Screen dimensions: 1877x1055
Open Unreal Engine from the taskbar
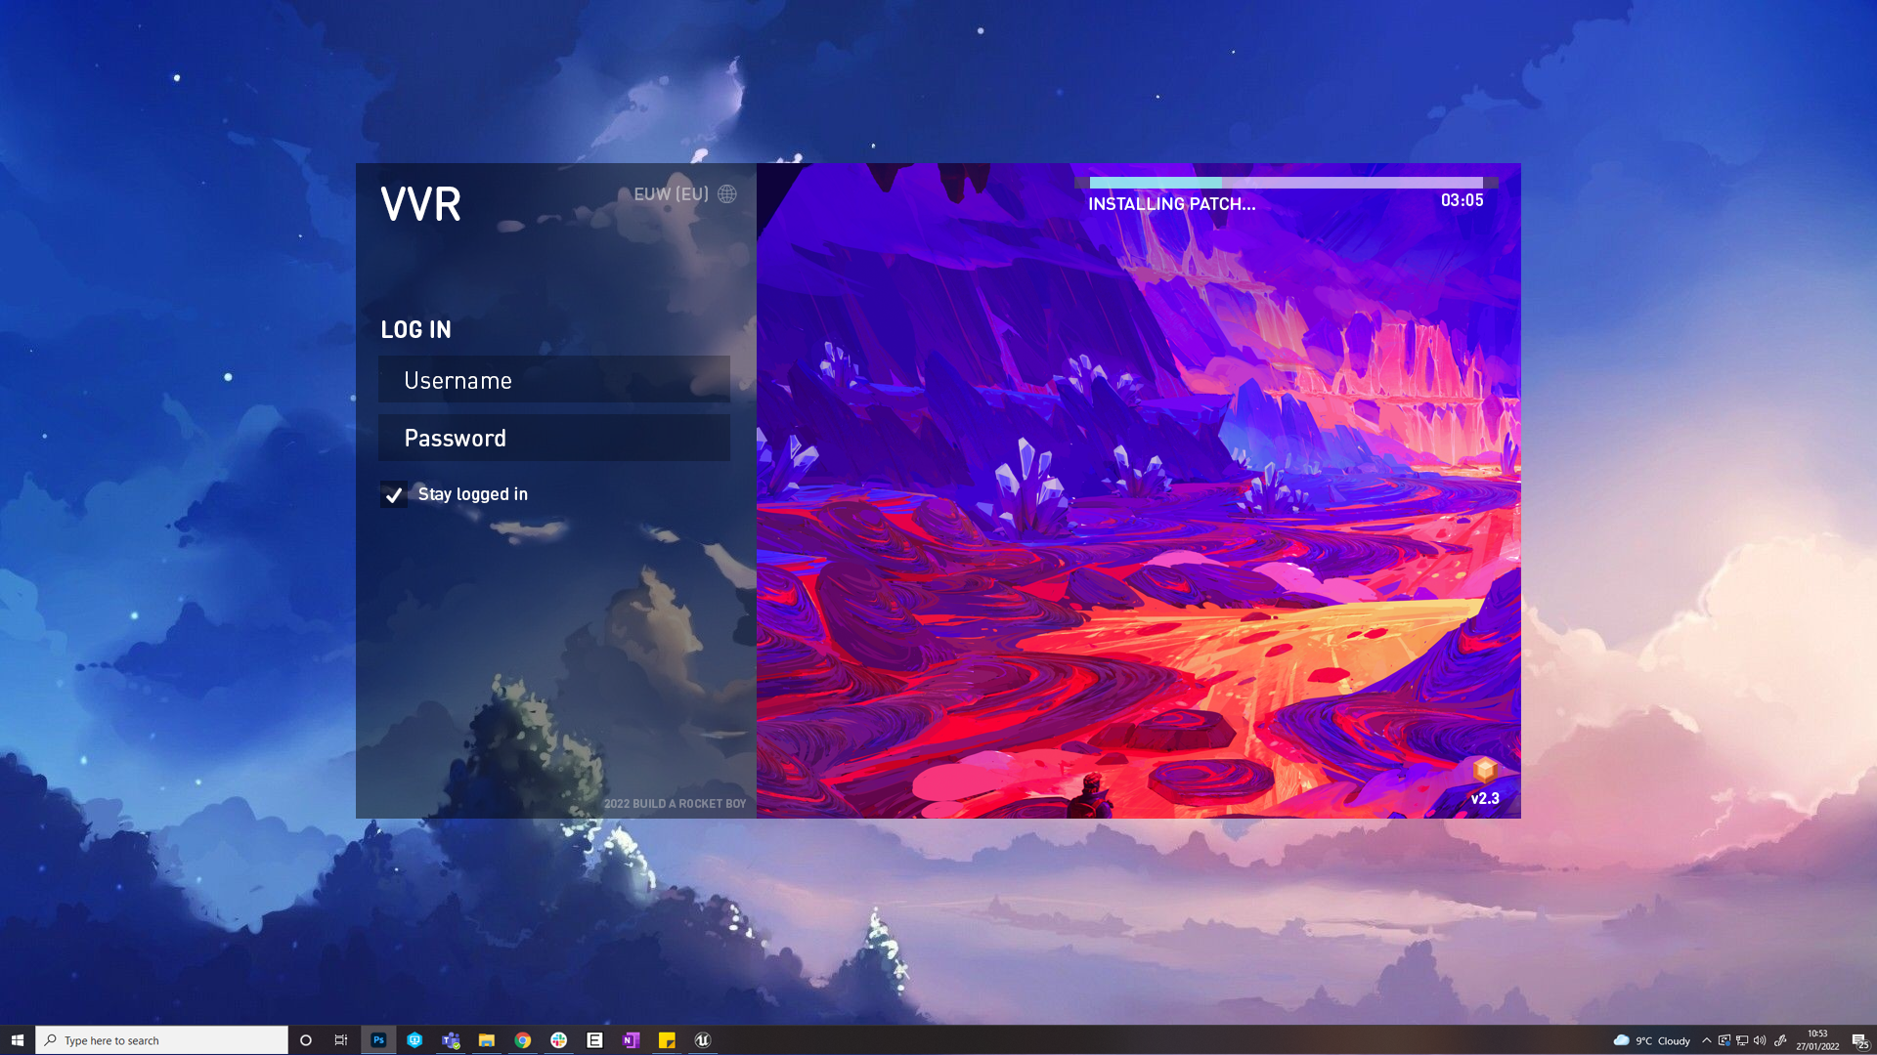[x=702, y=1040]
